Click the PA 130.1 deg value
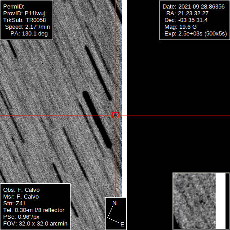This screenshot has width=230, height=230. pos(29,34)
